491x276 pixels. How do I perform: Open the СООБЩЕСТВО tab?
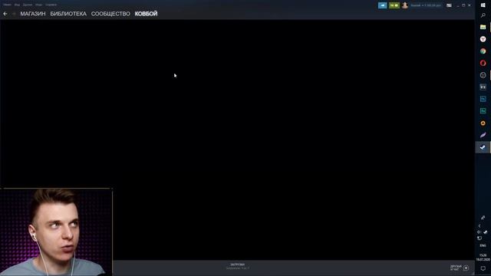click(x=110, y=14)
